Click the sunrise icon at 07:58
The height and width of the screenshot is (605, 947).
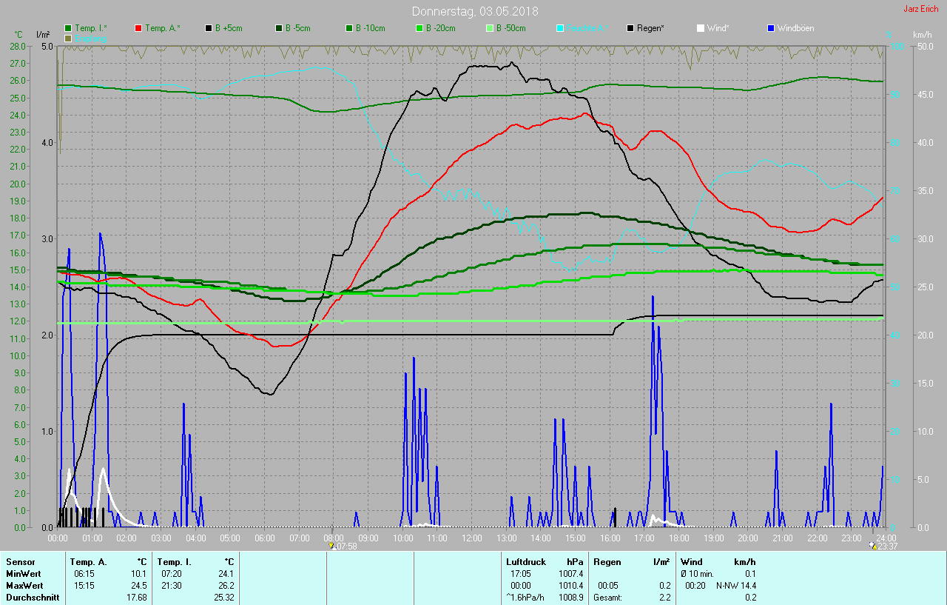[330, 546]
